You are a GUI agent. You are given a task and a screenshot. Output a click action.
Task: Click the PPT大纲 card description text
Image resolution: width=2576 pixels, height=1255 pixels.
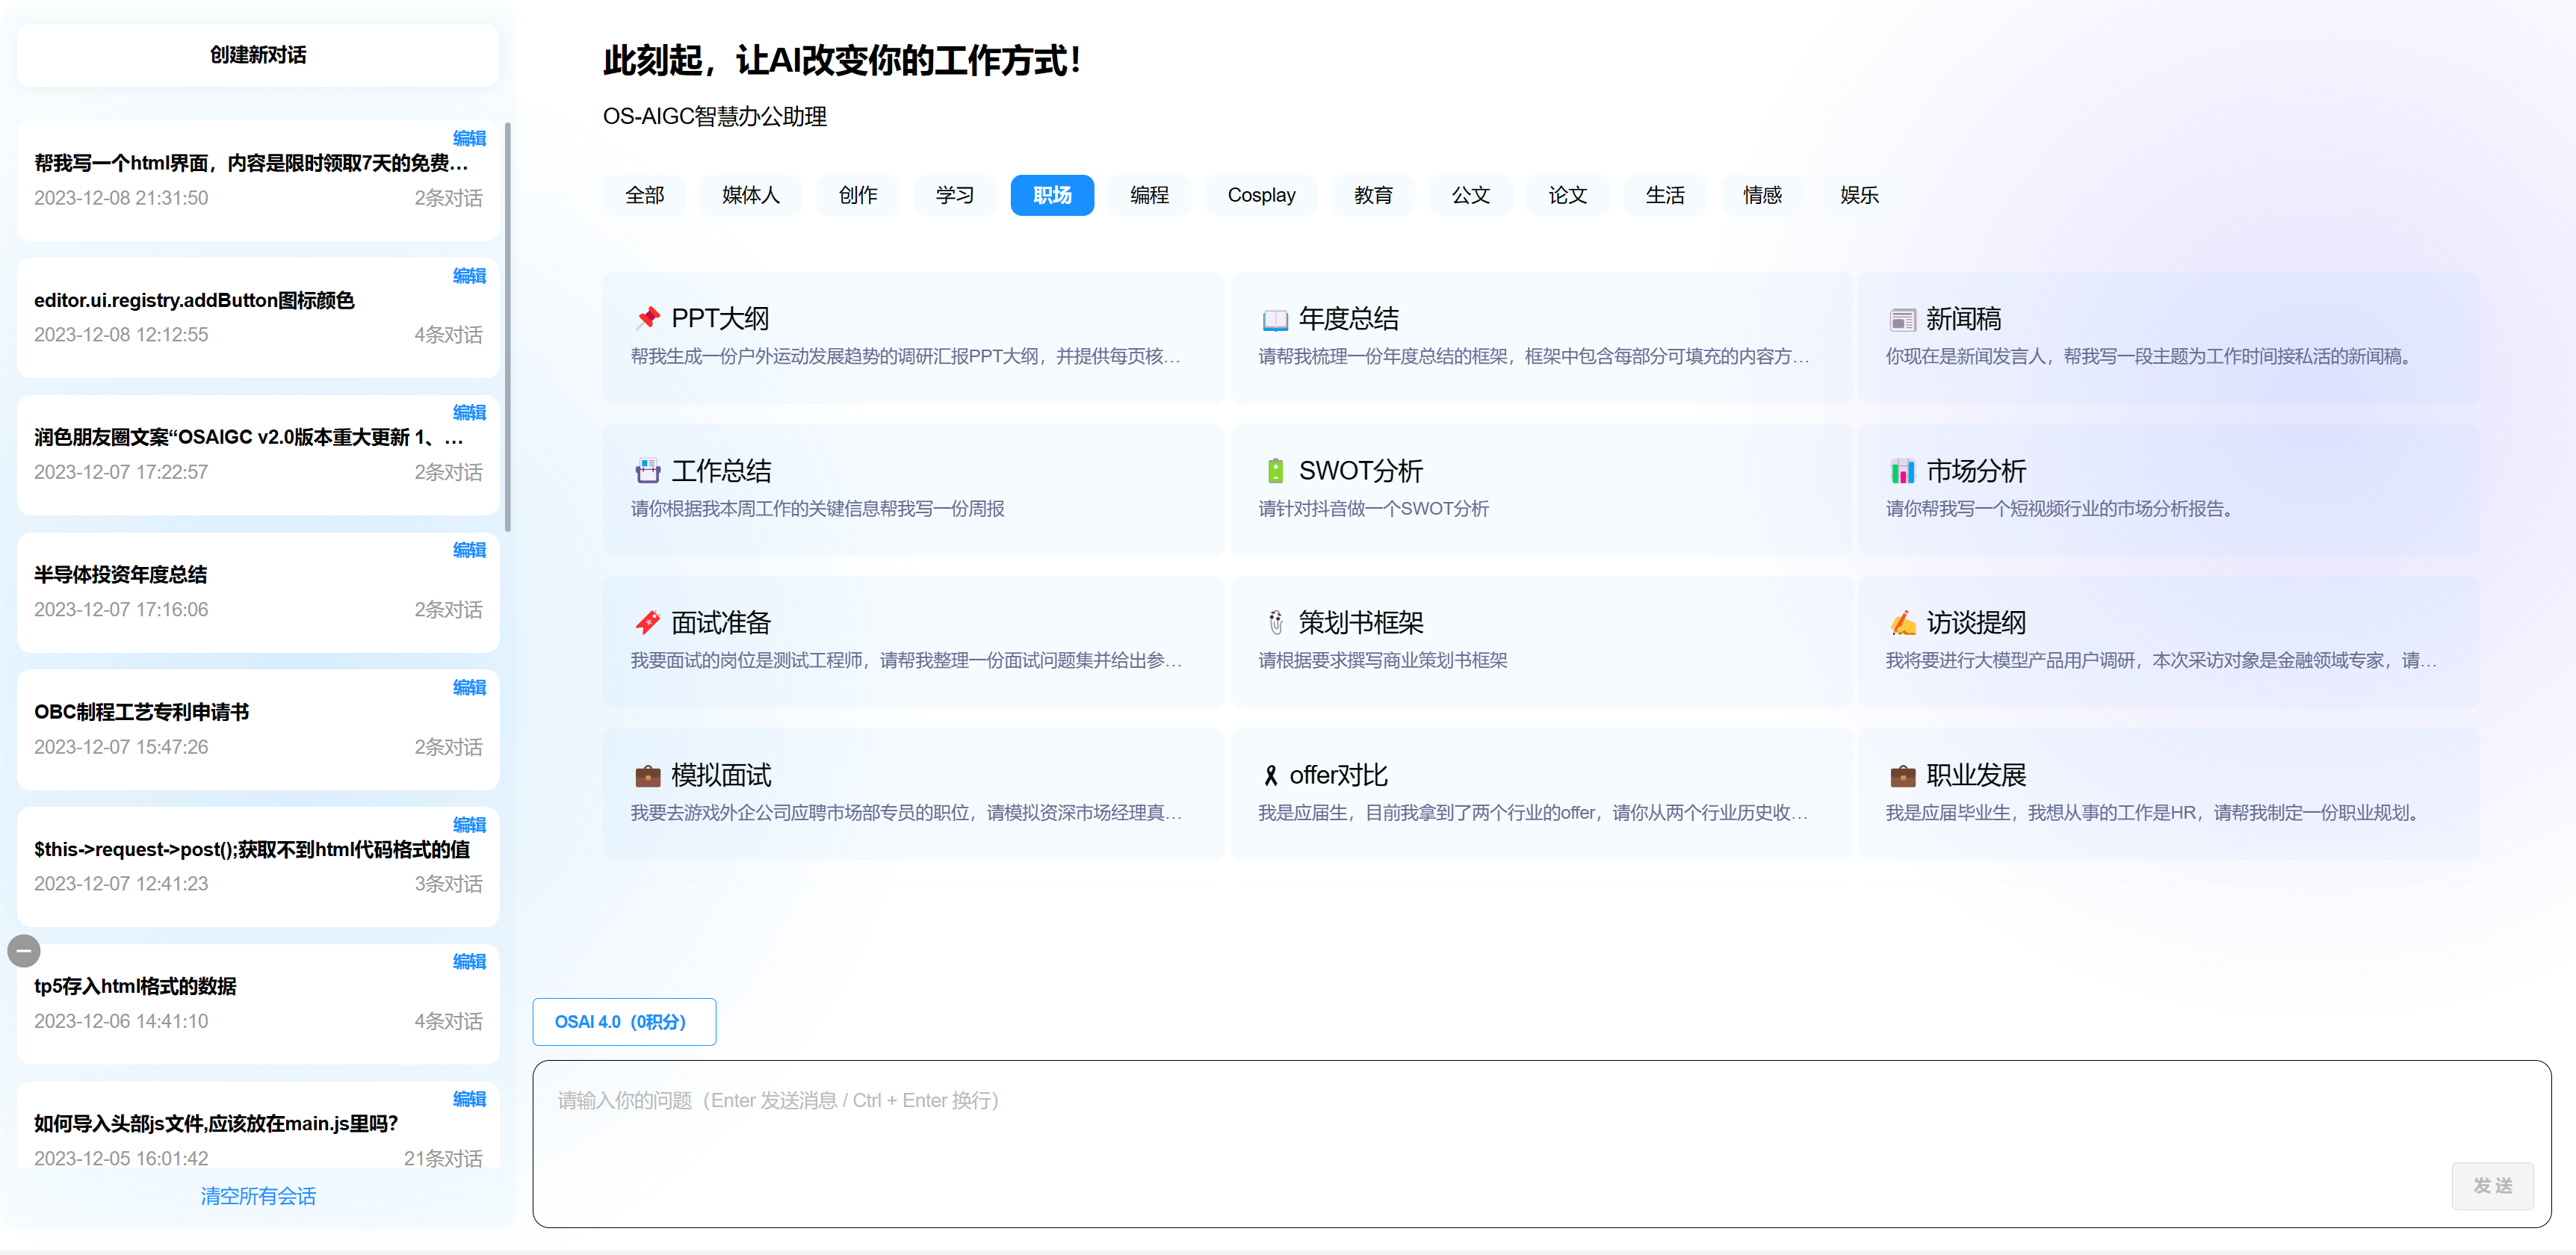pyautogui.click(x=906, y=356)
